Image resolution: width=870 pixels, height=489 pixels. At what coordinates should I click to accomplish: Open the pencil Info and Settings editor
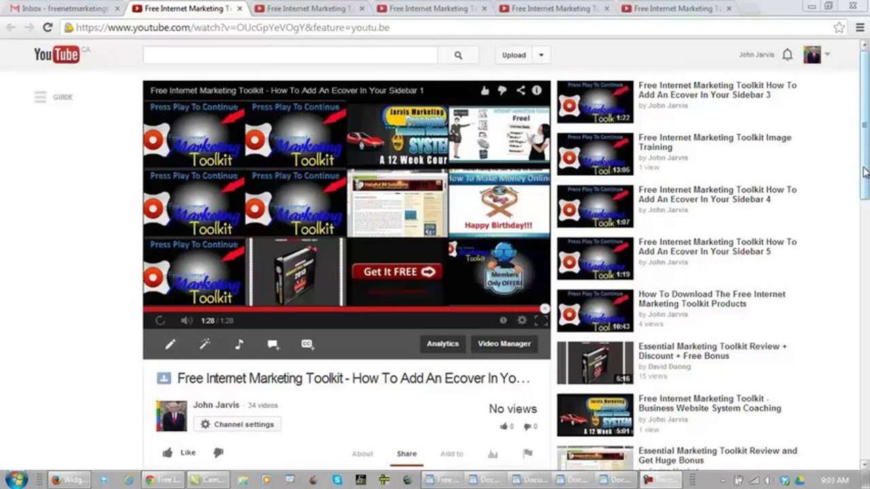pos(170,344)
